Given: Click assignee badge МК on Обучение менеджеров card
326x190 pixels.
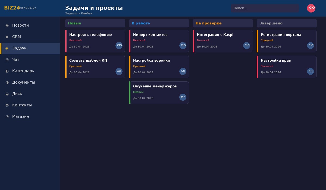Looking at the screenshot, I should pyautogui.click(x=183, y=97).
